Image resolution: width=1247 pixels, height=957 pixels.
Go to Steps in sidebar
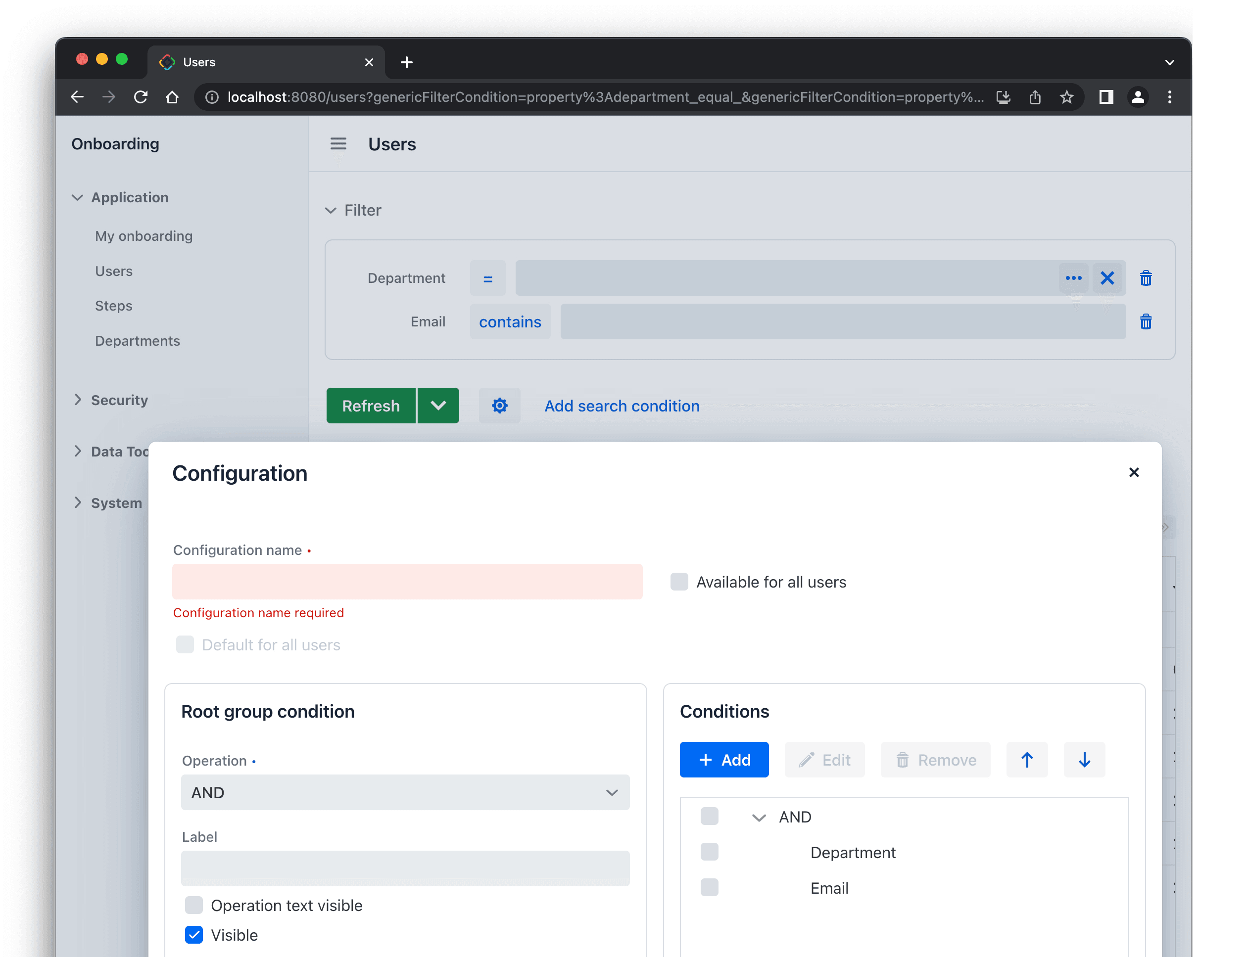pyautogui.click(x=113, y=306)
